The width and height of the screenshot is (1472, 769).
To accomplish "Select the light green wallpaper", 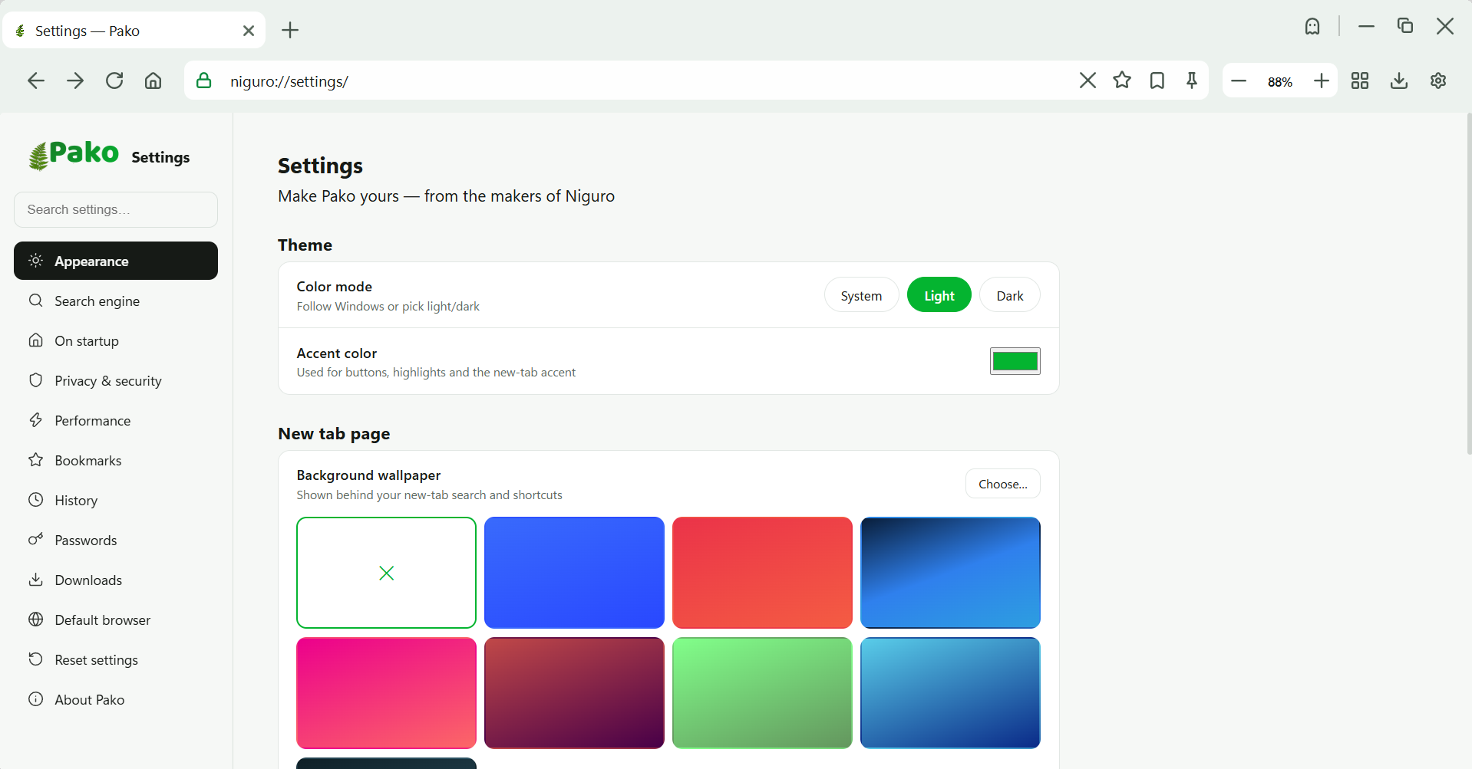I will [762, 693].
